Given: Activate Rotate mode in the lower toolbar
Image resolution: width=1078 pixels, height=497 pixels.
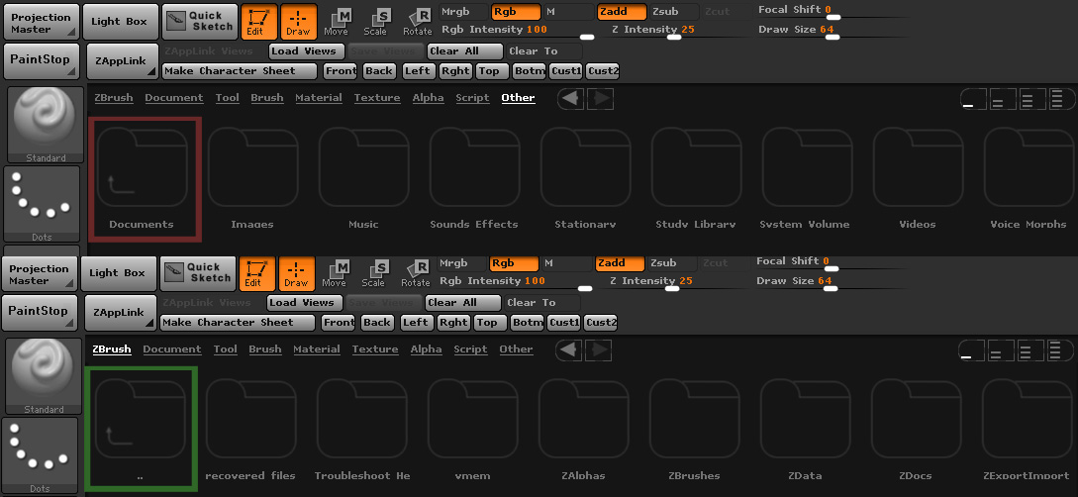Looking at the screenshot, I should tap(415, 273).
